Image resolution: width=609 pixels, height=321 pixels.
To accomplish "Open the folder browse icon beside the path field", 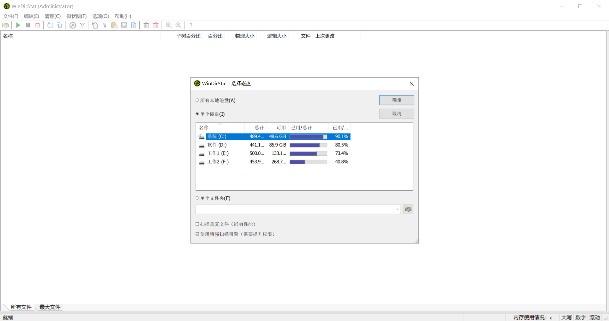I will 408,209.
